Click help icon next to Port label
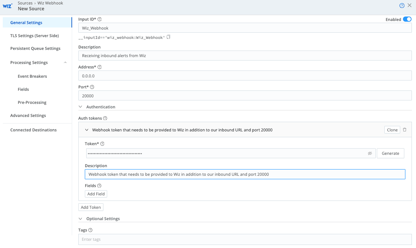This screenshot has height=248, width=416. [92, 87]
